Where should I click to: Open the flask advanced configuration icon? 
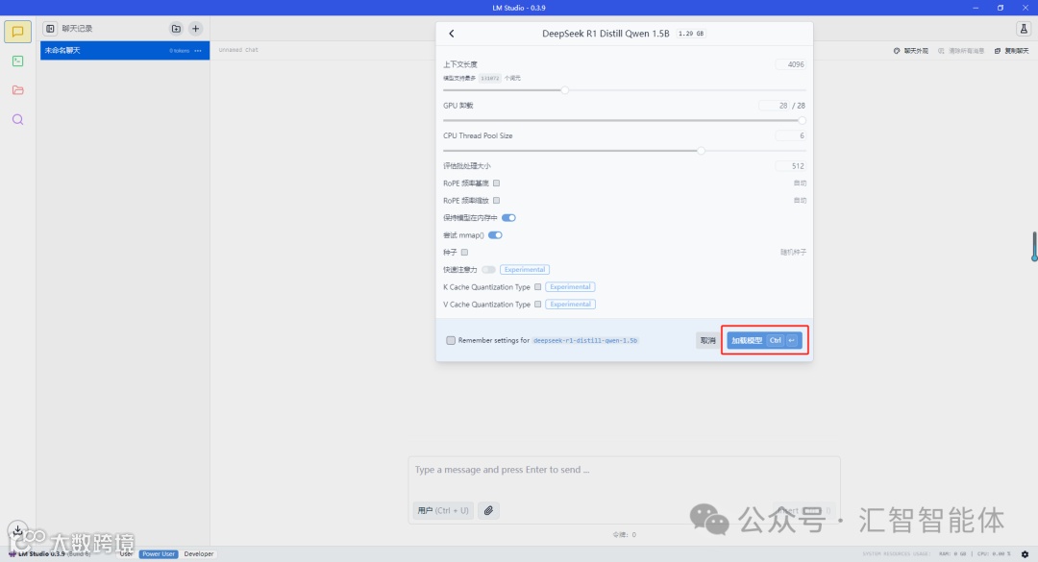(x=1024, y=29)
